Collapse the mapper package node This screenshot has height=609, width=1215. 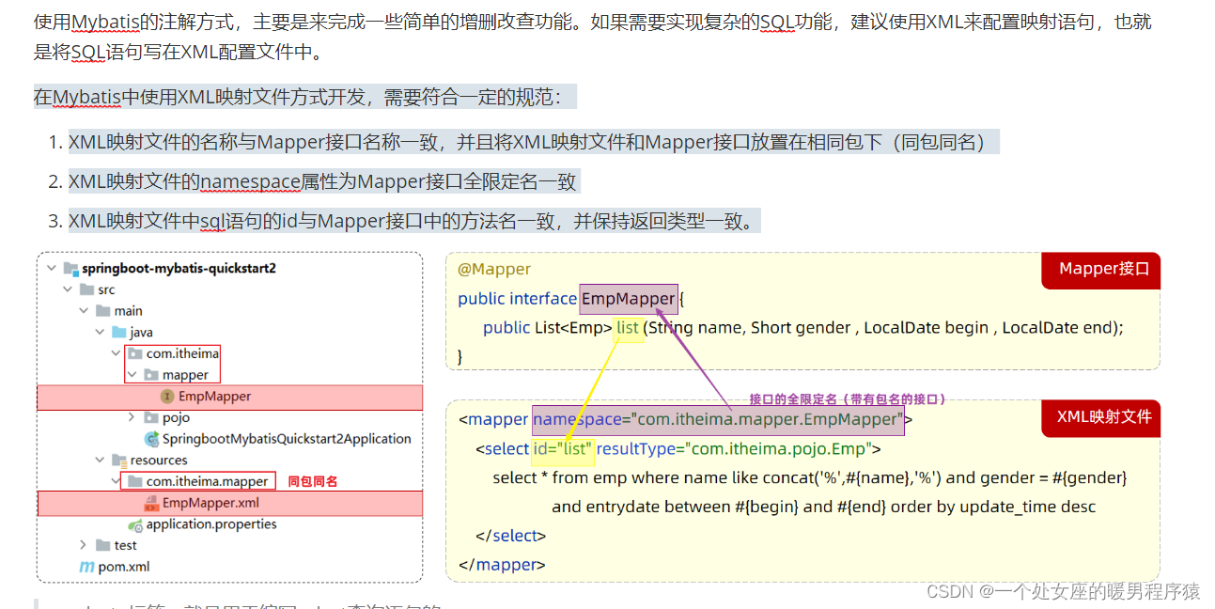click(x=132, y=375)
